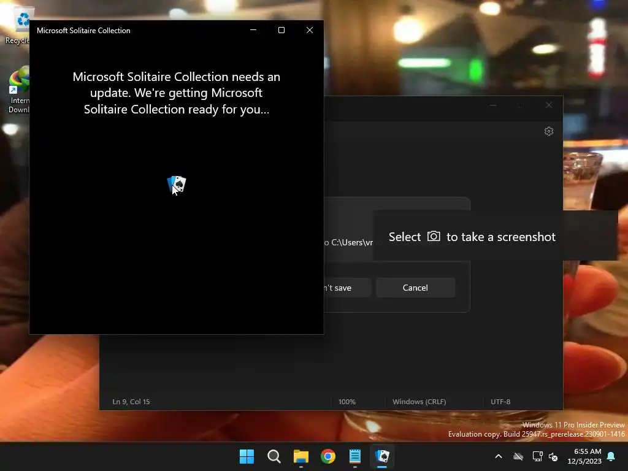Open the Windows Start menu
The height and width of the screenshot is (471, 628).
coord(247,456)
